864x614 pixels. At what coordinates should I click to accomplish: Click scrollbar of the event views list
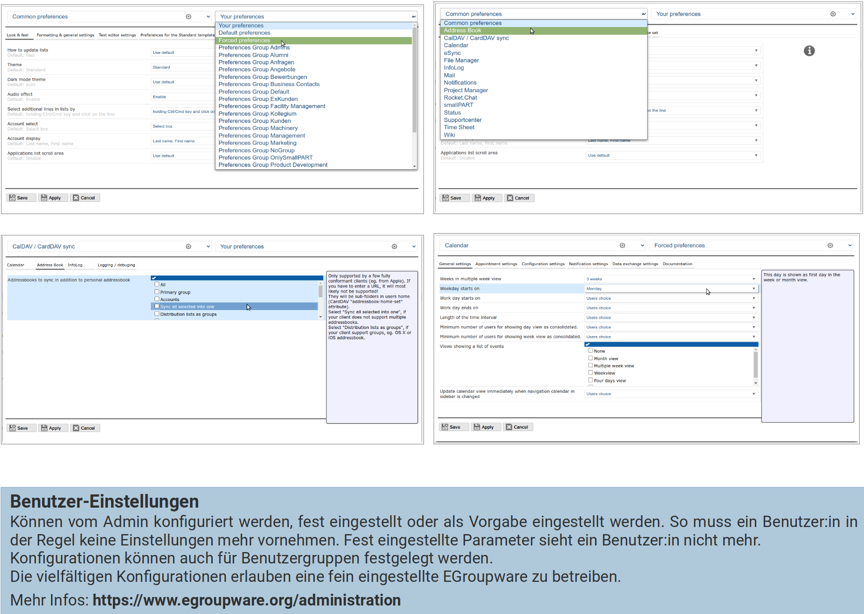[x=755, y=365]
